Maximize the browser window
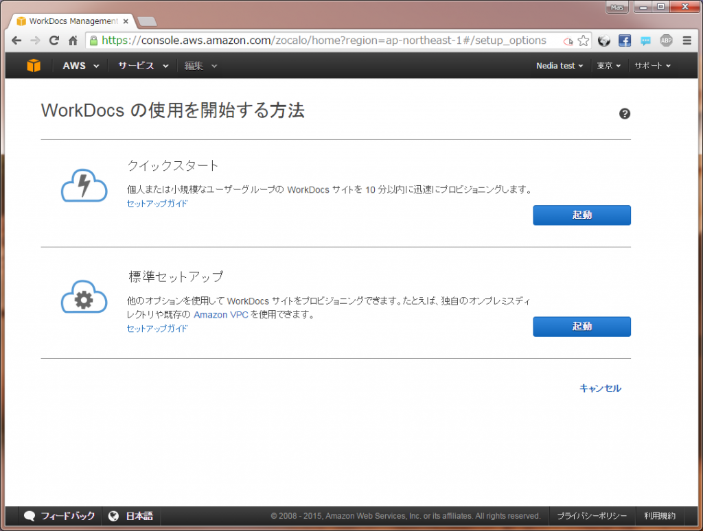Screen dimensions: 703x531 [661, 7]
